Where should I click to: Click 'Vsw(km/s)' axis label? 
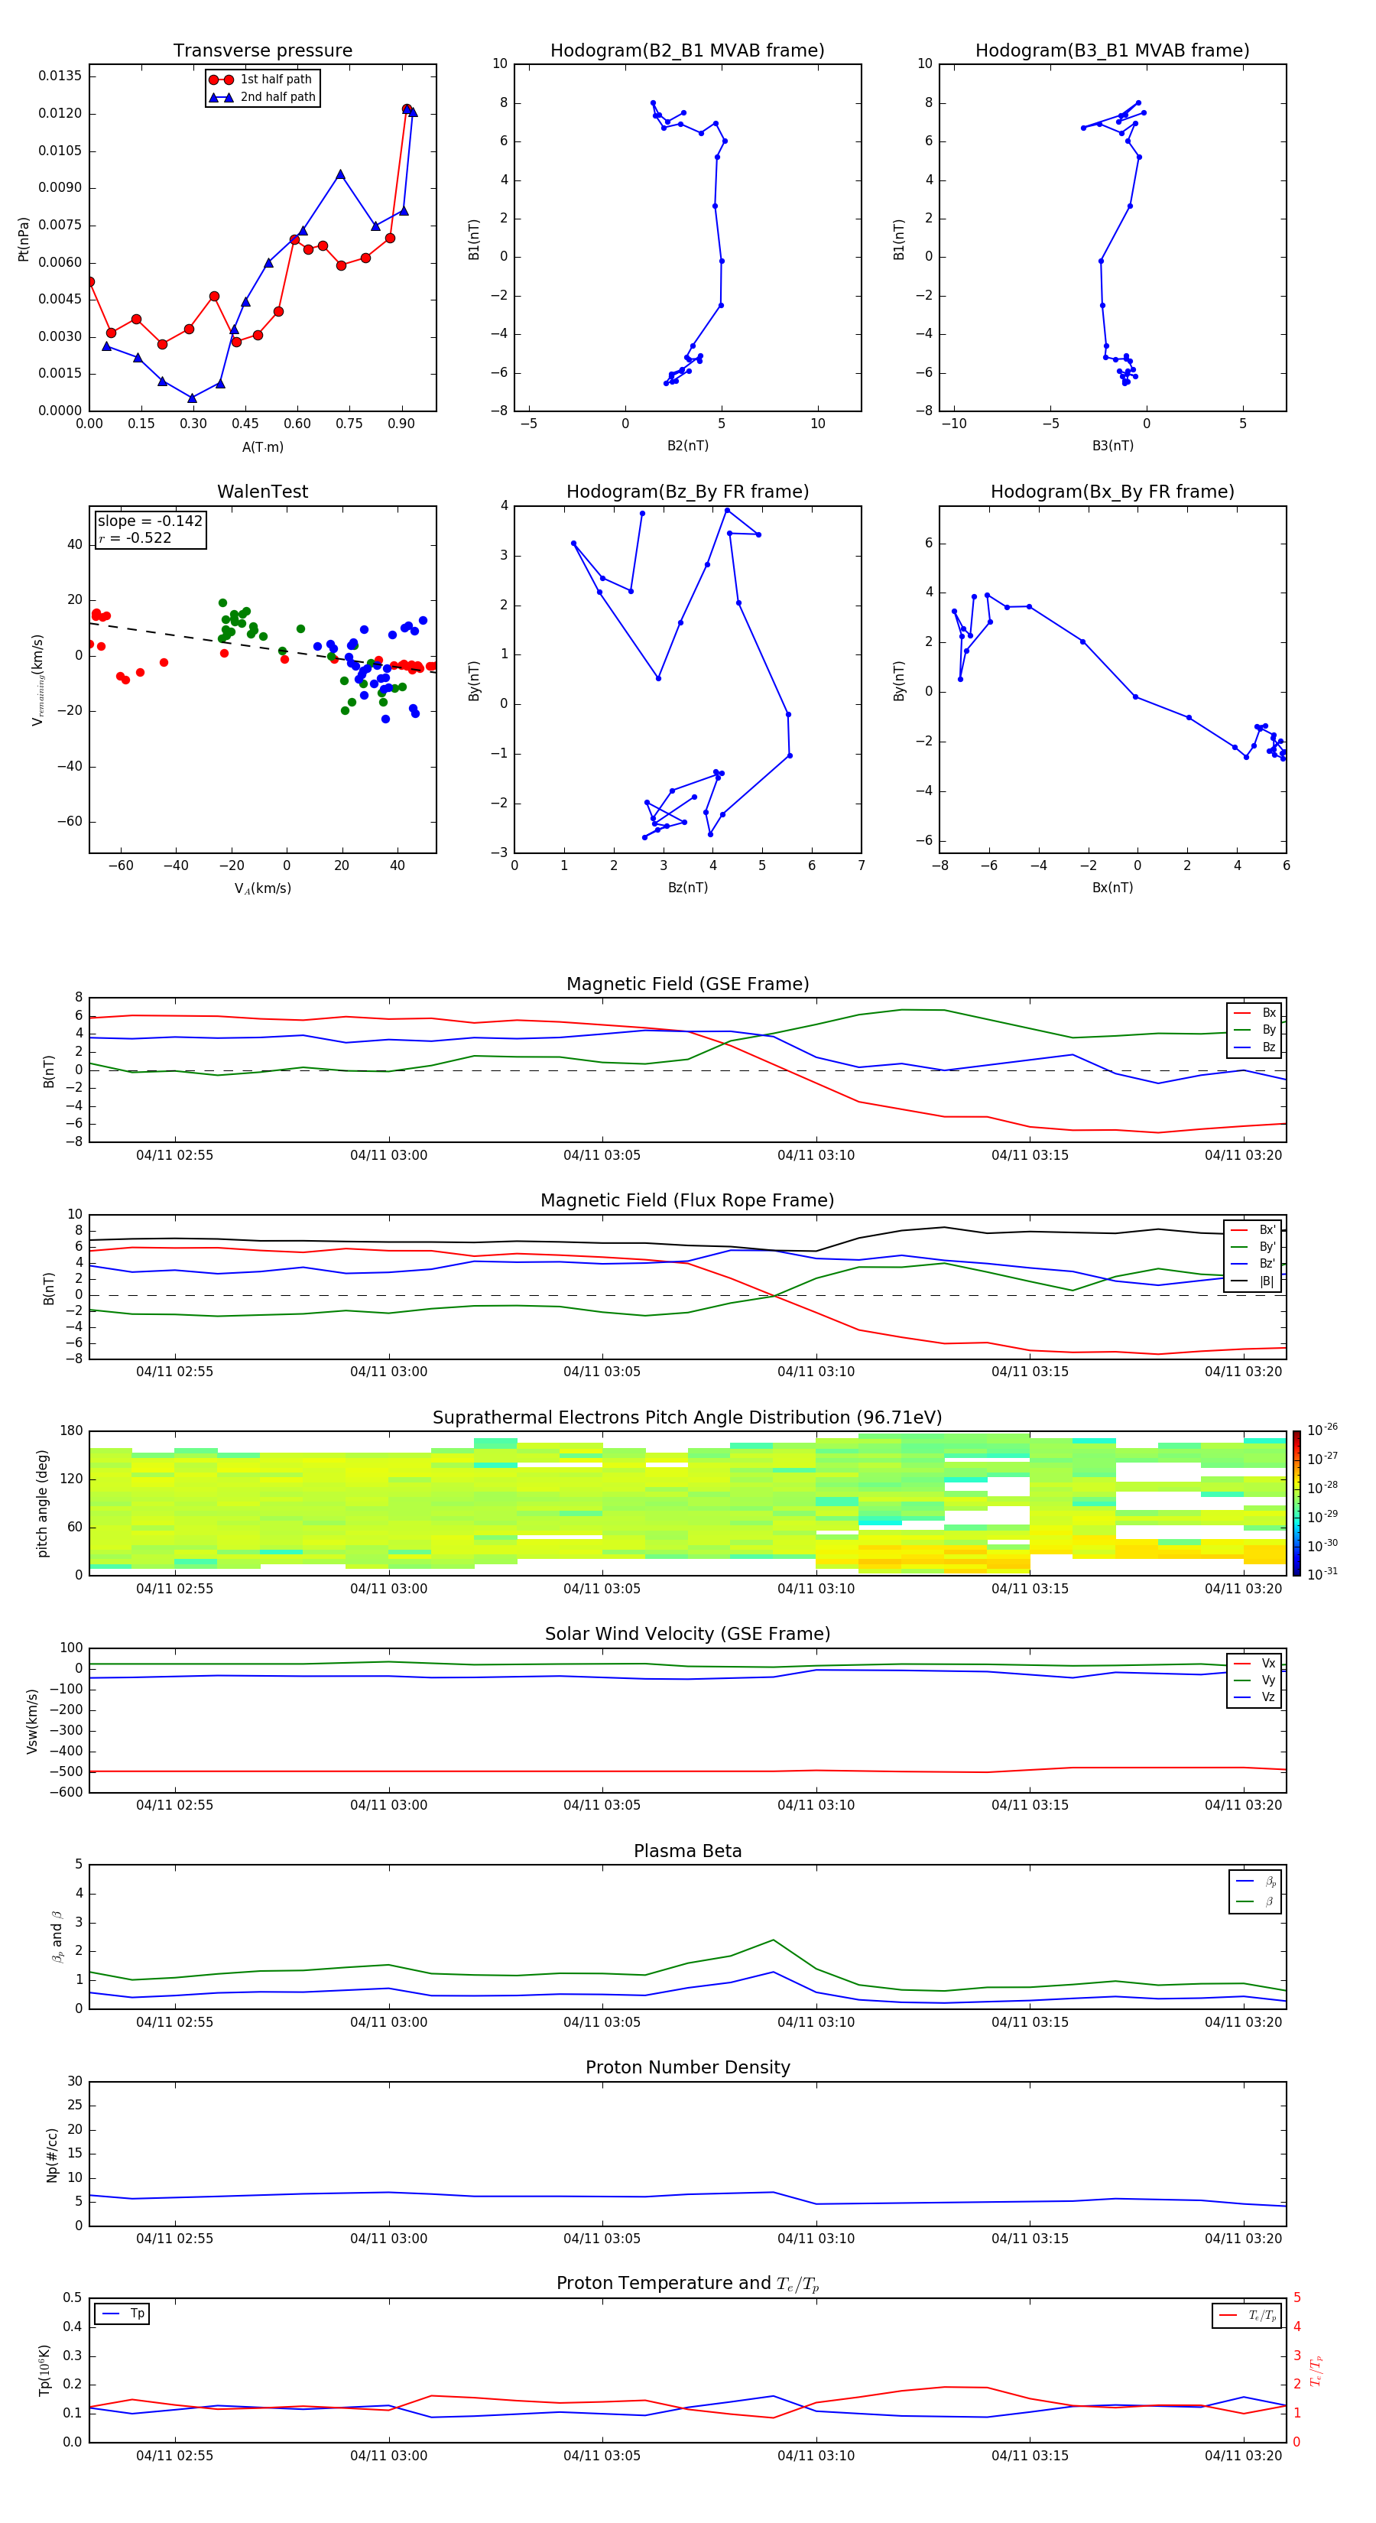pyautogui.click(x=31, y=1721)
